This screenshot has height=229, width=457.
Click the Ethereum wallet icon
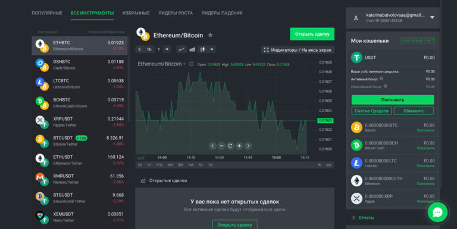click(356, 181)
